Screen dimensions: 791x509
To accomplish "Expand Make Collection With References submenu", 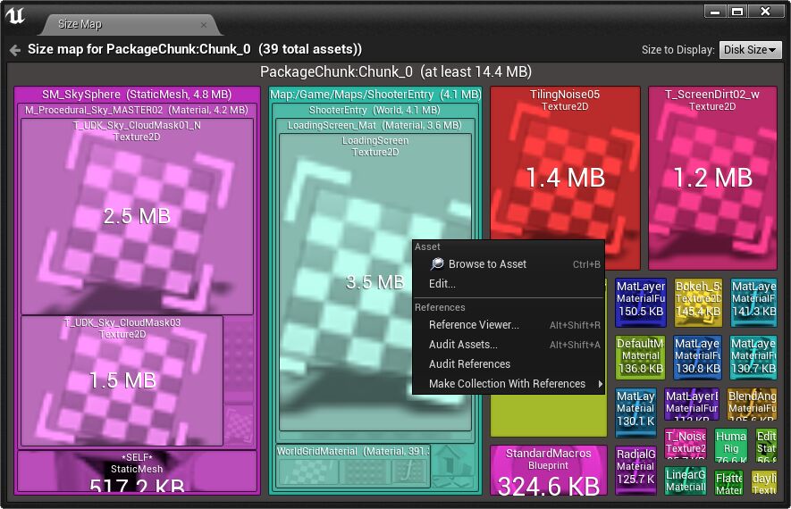I will [508, 384].
